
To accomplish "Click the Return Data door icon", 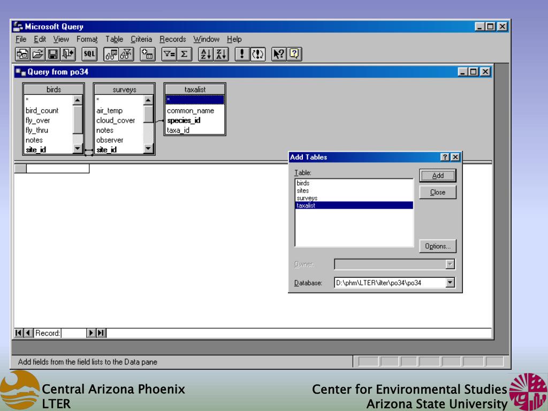I will point(68,54).
